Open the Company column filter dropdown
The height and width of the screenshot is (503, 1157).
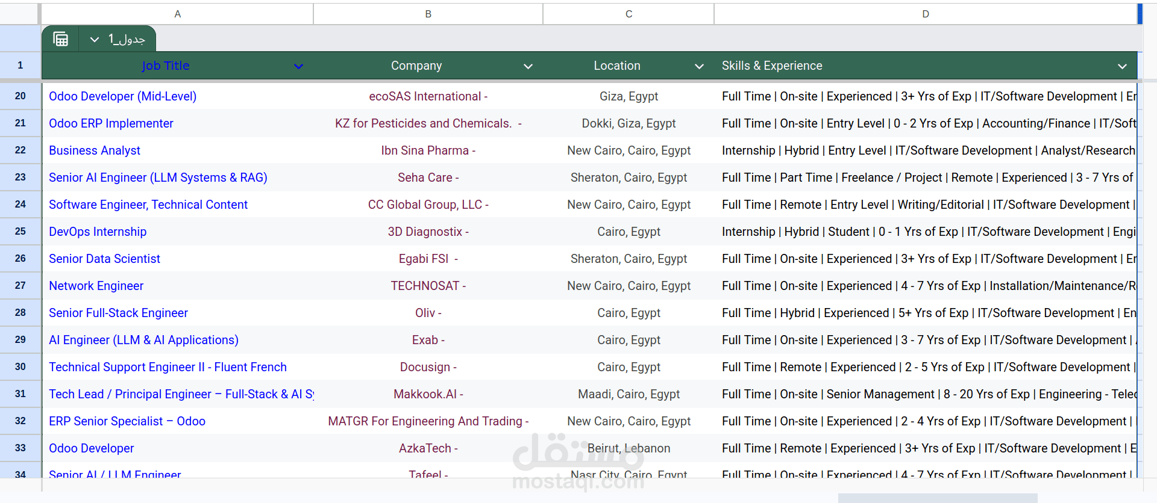point(528,66)
